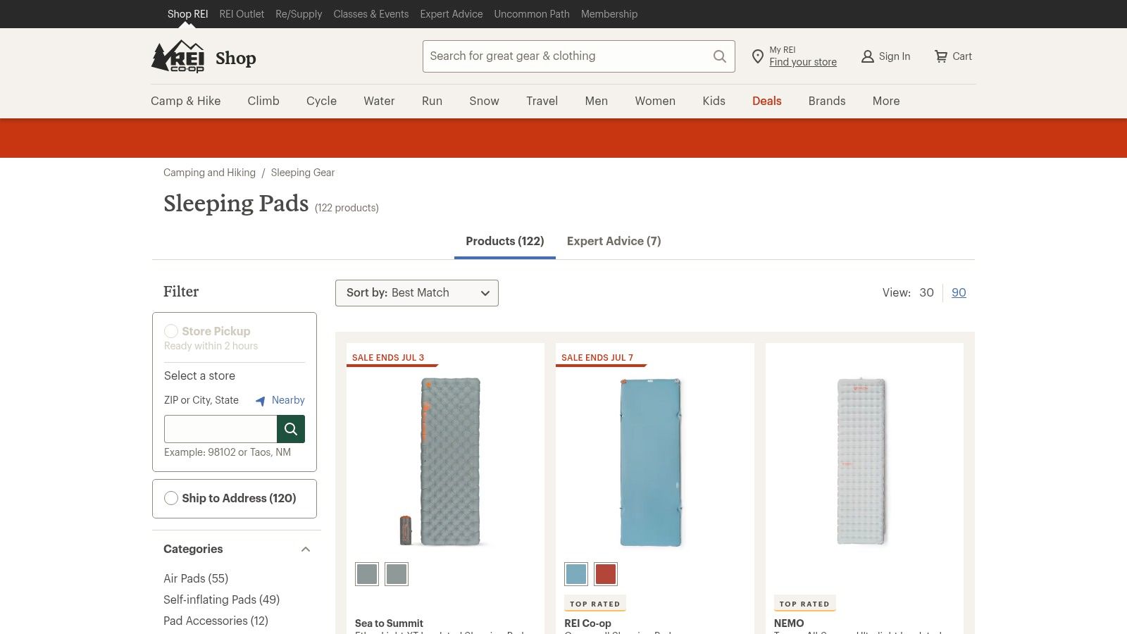The image size is (1127, 634).
Task: Collapse the Categories filter section
Action: tap(306, 549)
